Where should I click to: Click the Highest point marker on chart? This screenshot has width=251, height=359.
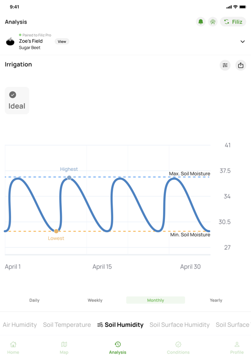click(69, 177)
